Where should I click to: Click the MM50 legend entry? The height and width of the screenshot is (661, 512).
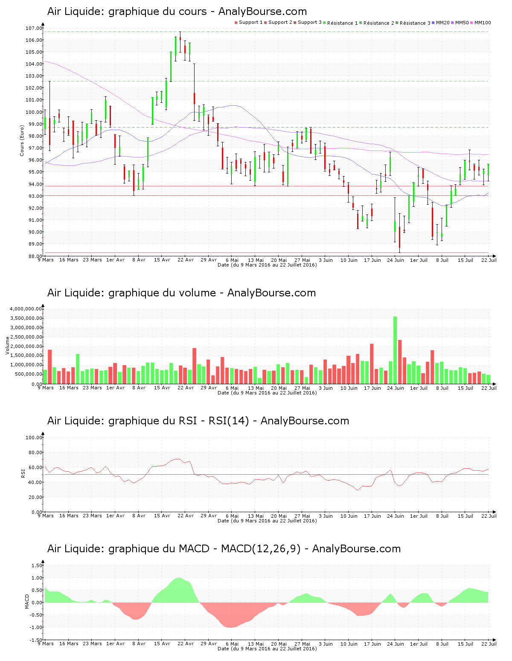460,23
